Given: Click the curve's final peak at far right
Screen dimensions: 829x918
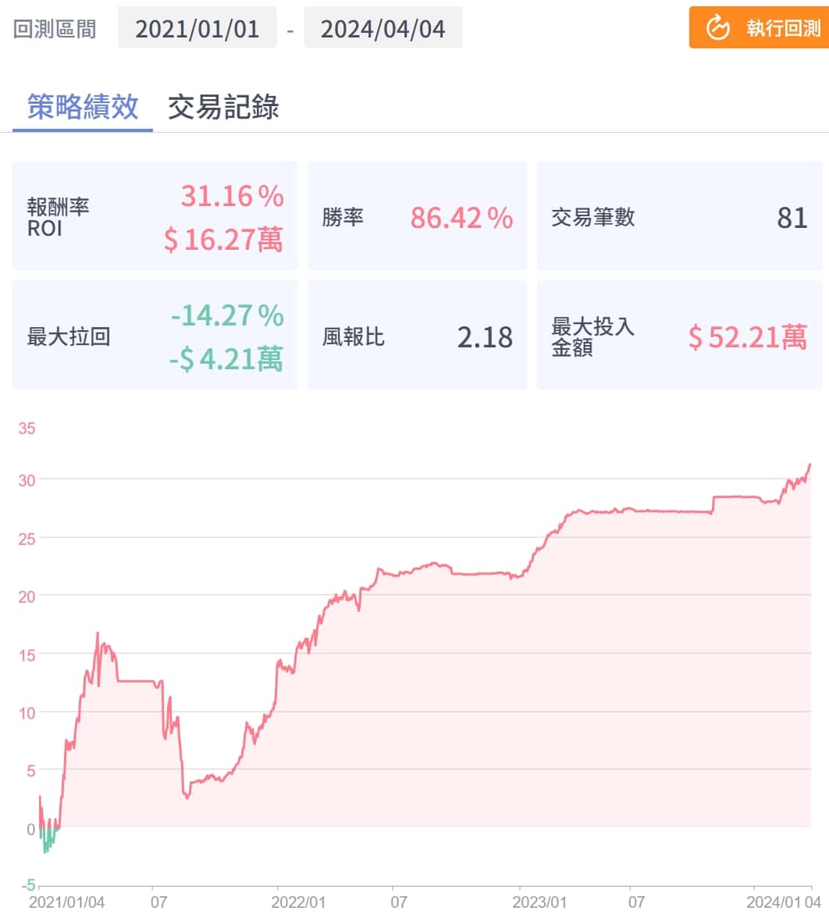Looking at the screenshot, I should (809, 465).
